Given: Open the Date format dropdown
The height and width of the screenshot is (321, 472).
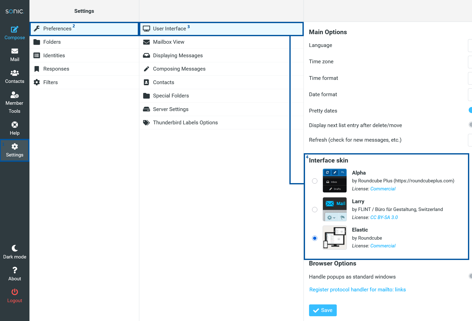Looking at the screenshot, I should point(470,95).
